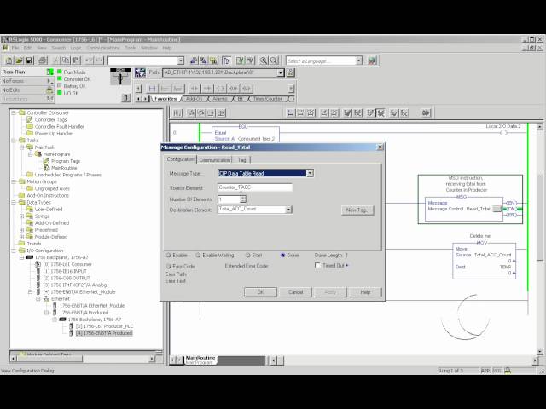This screenshot has height=409, width=546.
Task: Open the Destination Element dropdown
Action: [288, 210]
